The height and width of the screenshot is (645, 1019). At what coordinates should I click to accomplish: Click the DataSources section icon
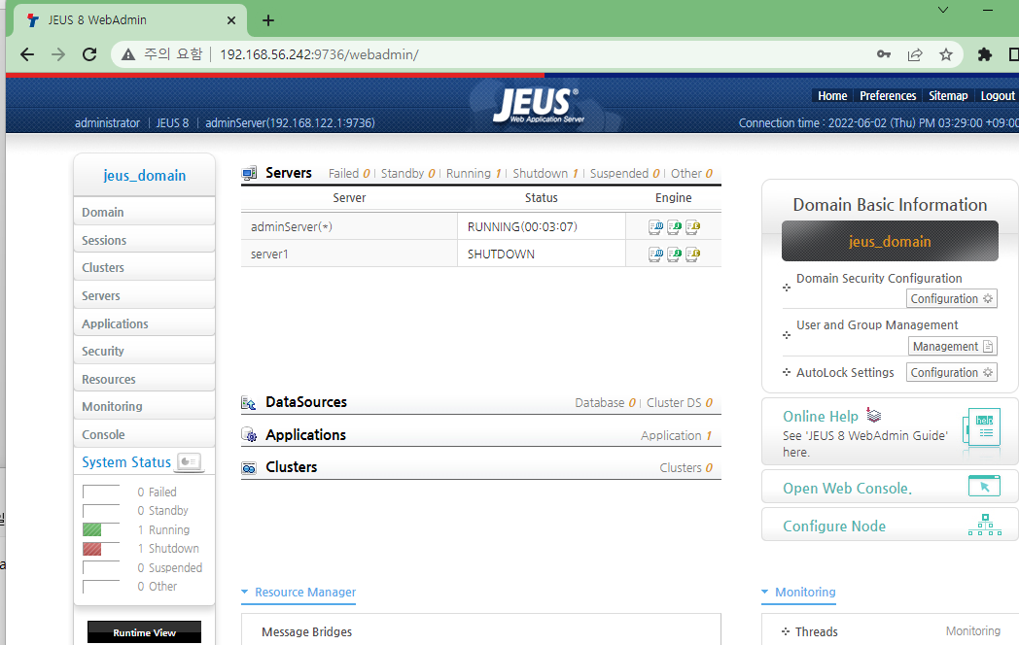click(249, 403)
